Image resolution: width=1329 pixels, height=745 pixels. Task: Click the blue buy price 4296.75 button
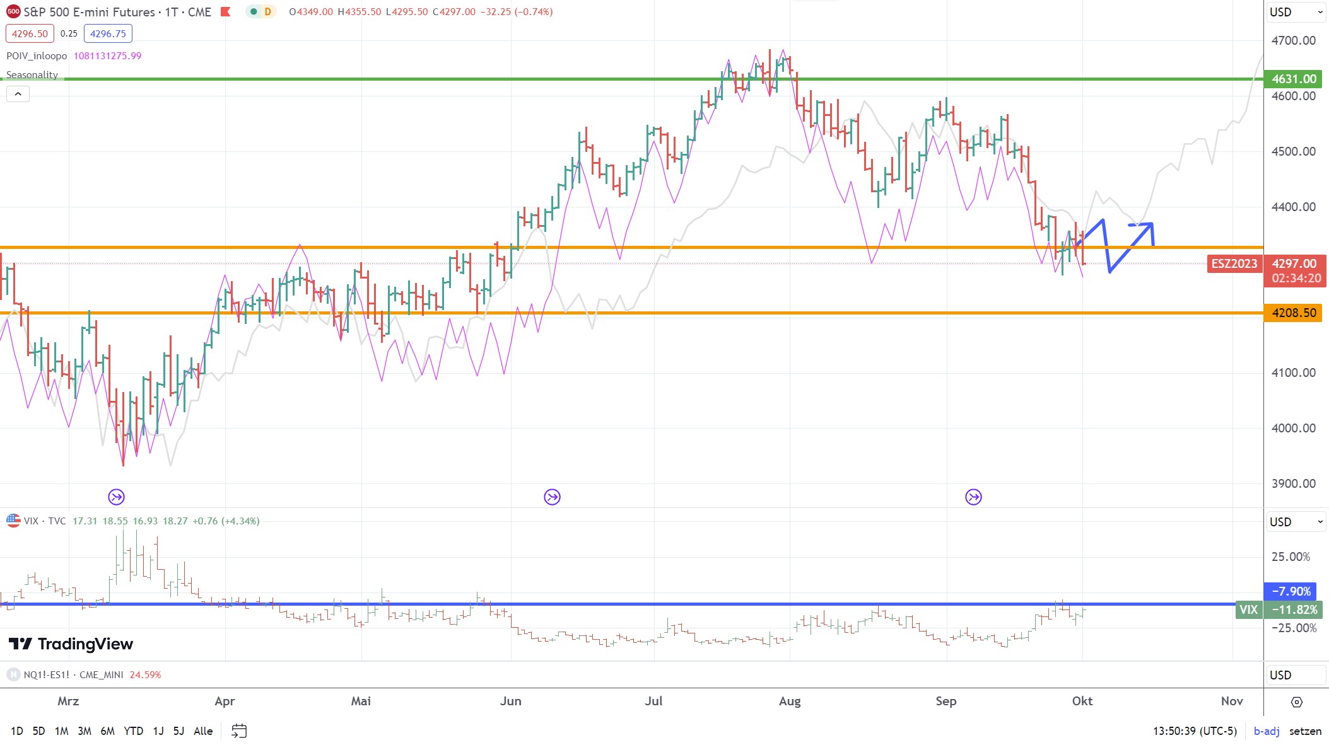(x=108, y=34)
